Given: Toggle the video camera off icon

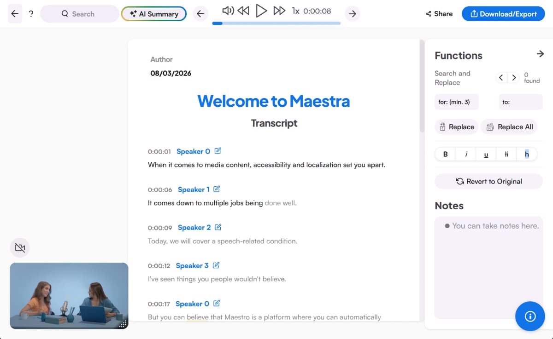Looking at the screenshot, I should pos(20,248).
